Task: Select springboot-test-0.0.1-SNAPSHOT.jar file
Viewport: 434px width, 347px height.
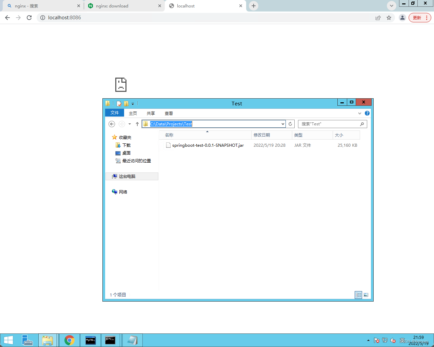Action: [208, 145]
